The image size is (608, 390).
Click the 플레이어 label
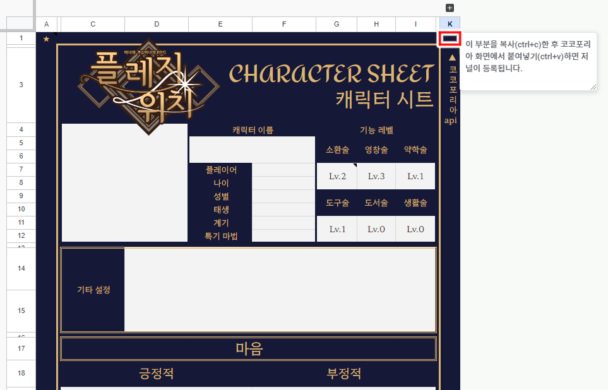(x=221, y=170)
